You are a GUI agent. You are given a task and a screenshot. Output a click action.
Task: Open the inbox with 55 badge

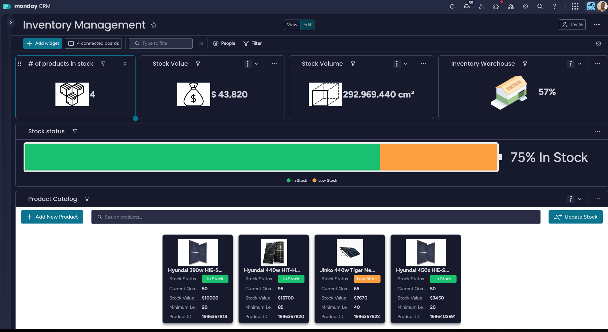(467, 6)
